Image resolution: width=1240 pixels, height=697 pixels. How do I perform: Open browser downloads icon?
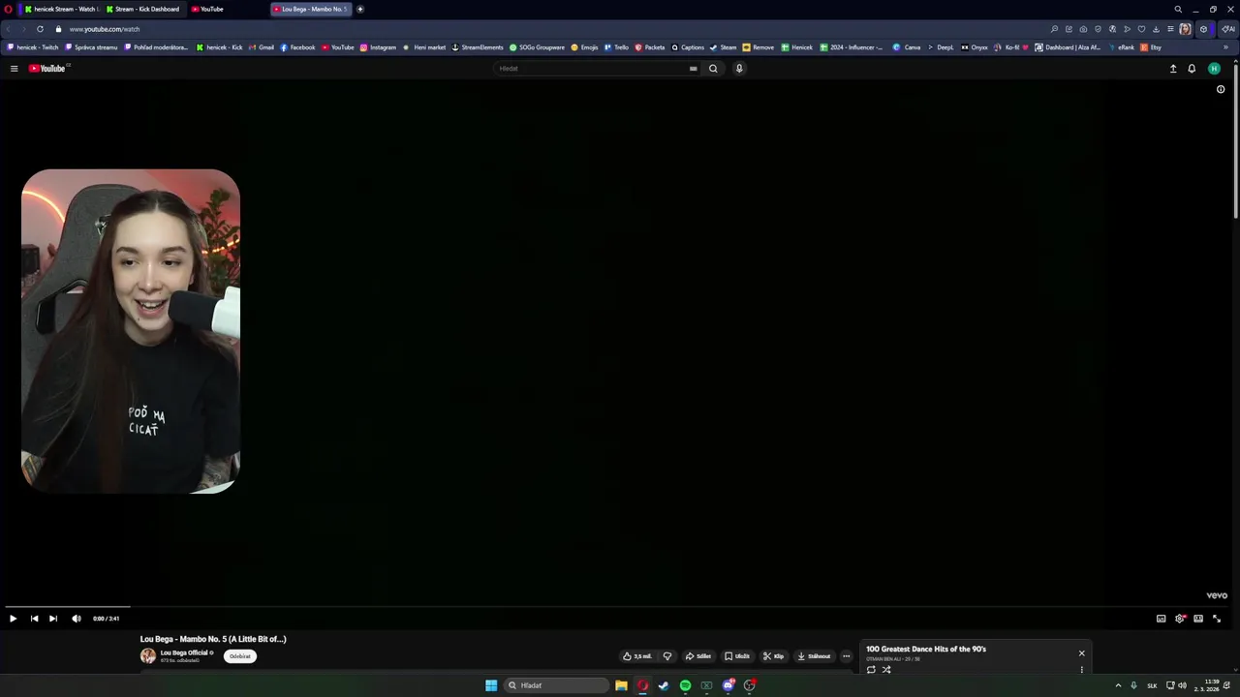pyautogui.click(x=1156, y=29)
